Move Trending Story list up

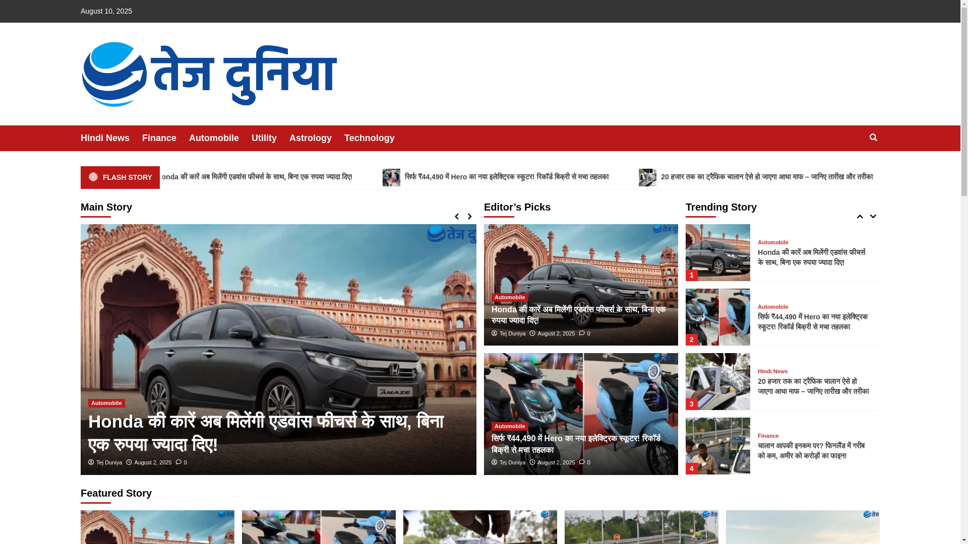[860, 217]
